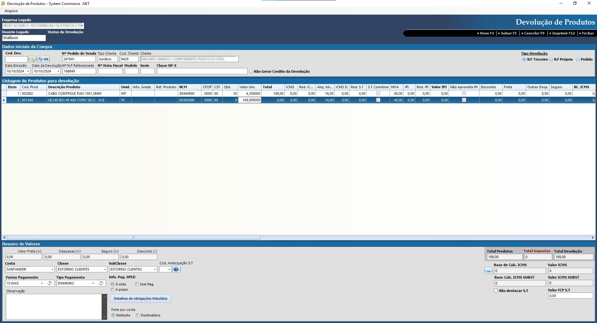Expand the Conta dropdown showing SANTANDER
This screenshot has height=323, width=597.
point(52,270)
